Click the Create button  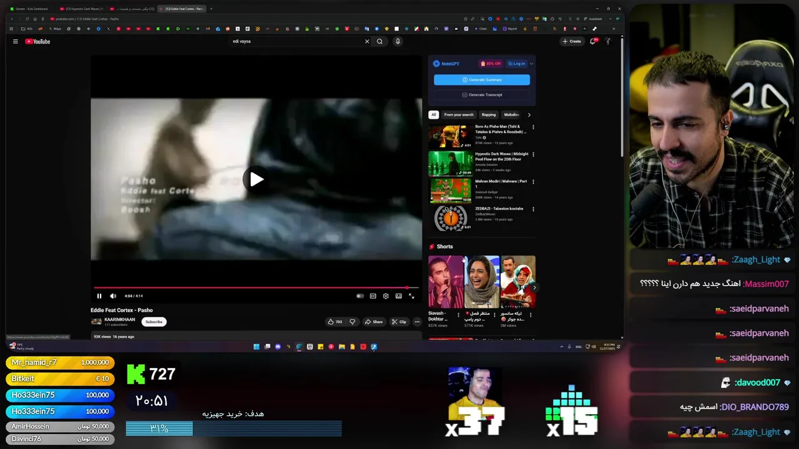point(571,41)
